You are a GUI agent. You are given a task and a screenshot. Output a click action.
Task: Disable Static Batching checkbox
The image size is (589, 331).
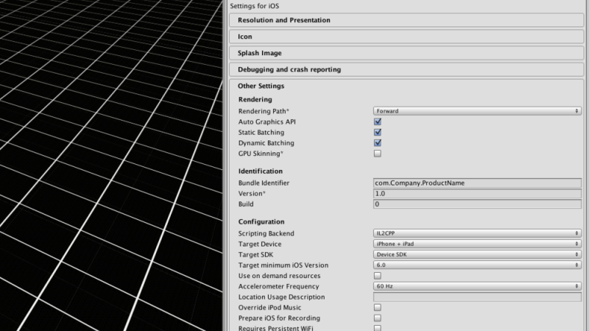[x=378, y=132]
